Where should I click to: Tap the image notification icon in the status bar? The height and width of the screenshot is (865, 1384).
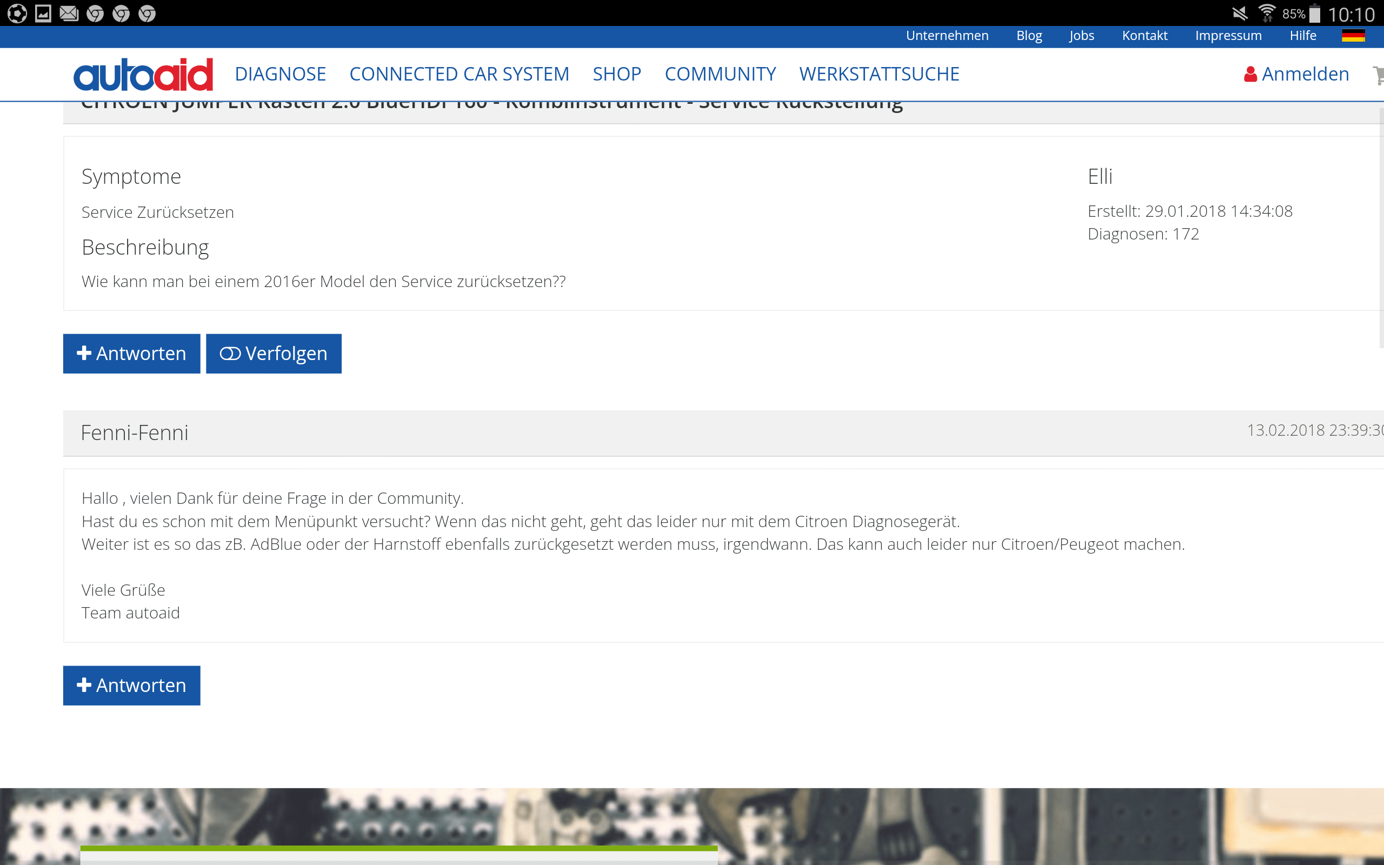43,13
